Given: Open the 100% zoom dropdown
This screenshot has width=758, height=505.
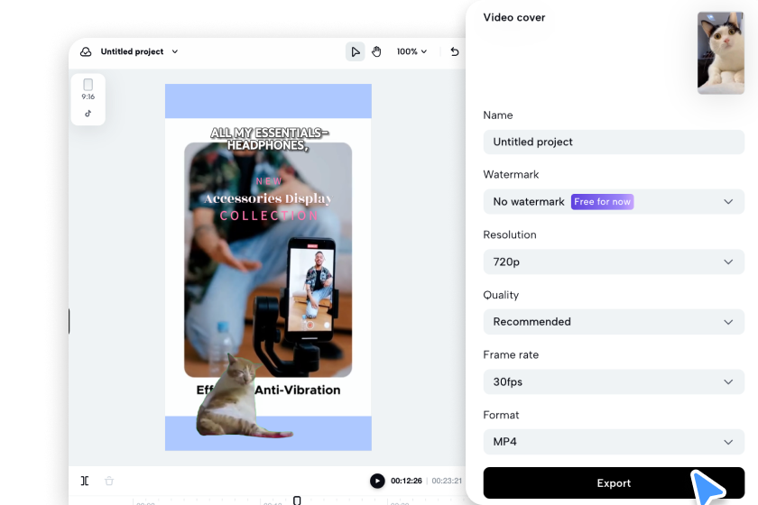Looking at the screenshot, I should click(x=411, y=51).
